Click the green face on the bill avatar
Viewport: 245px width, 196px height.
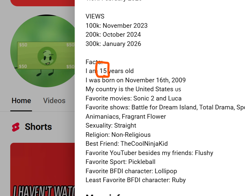click(47, 56)
